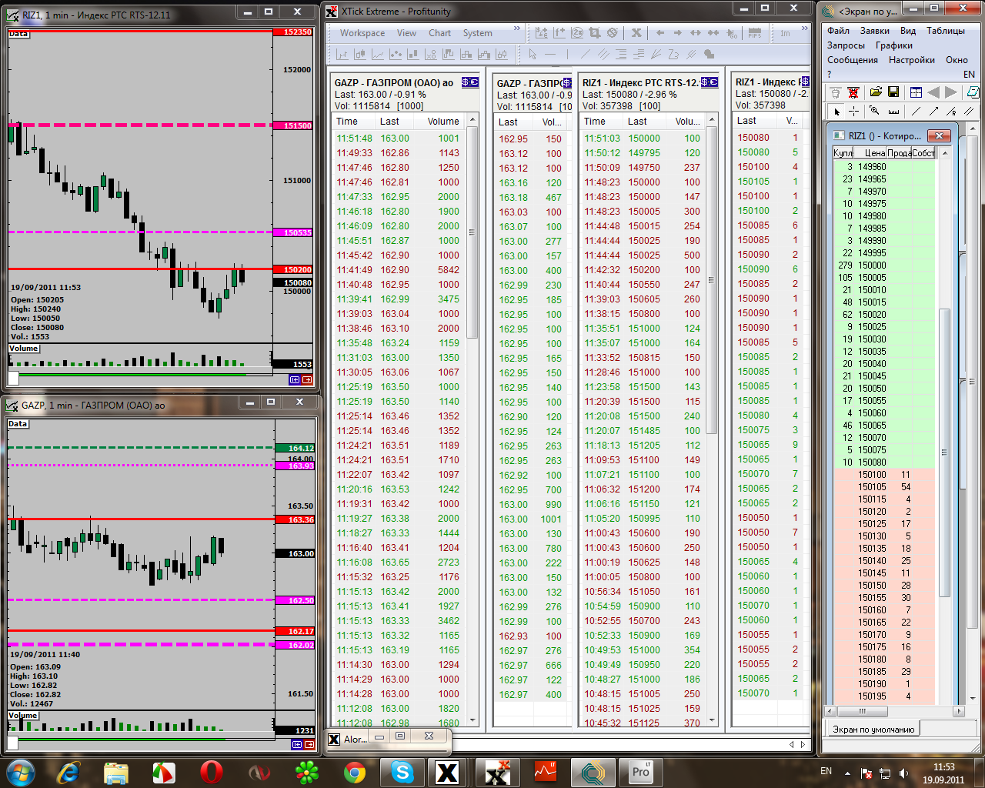Click the left arrow scroll icon in XTick toolbar

(x=660, y=33)
